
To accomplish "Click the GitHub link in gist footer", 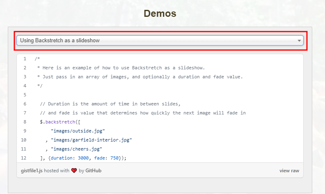I will [x=93, y=171].
